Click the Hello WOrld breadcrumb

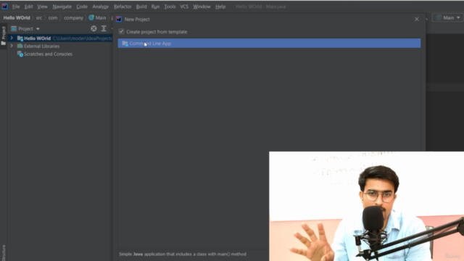(x=17, y=17)
